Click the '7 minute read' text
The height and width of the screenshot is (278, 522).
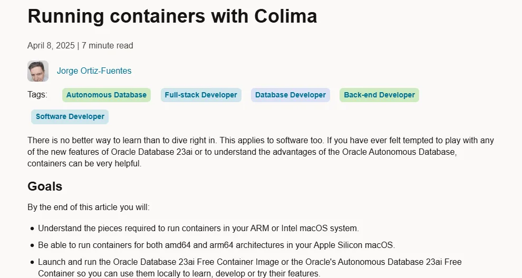(107, 46)
